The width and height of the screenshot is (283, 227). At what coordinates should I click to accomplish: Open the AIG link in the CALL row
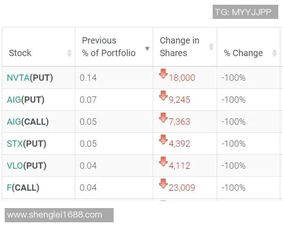click(14, 122)
